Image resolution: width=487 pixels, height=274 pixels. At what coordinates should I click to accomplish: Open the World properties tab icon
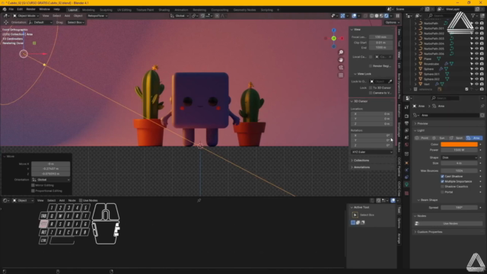(x=406, y=145)
